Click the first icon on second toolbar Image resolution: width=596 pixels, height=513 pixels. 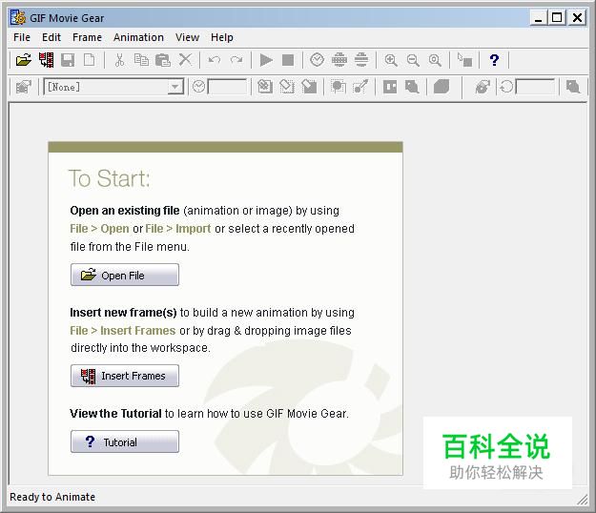(24, 87)
